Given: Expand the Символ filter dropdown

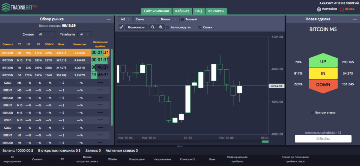Looking at the screenshot, I should tap(46, 34).
